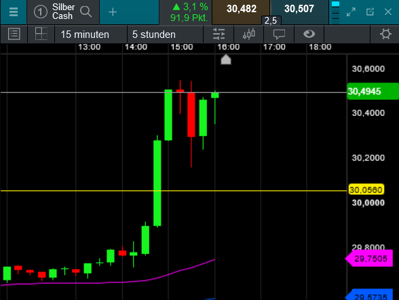Open the comments speech bubble
The image size is (399, 300).
coord(279,35)
